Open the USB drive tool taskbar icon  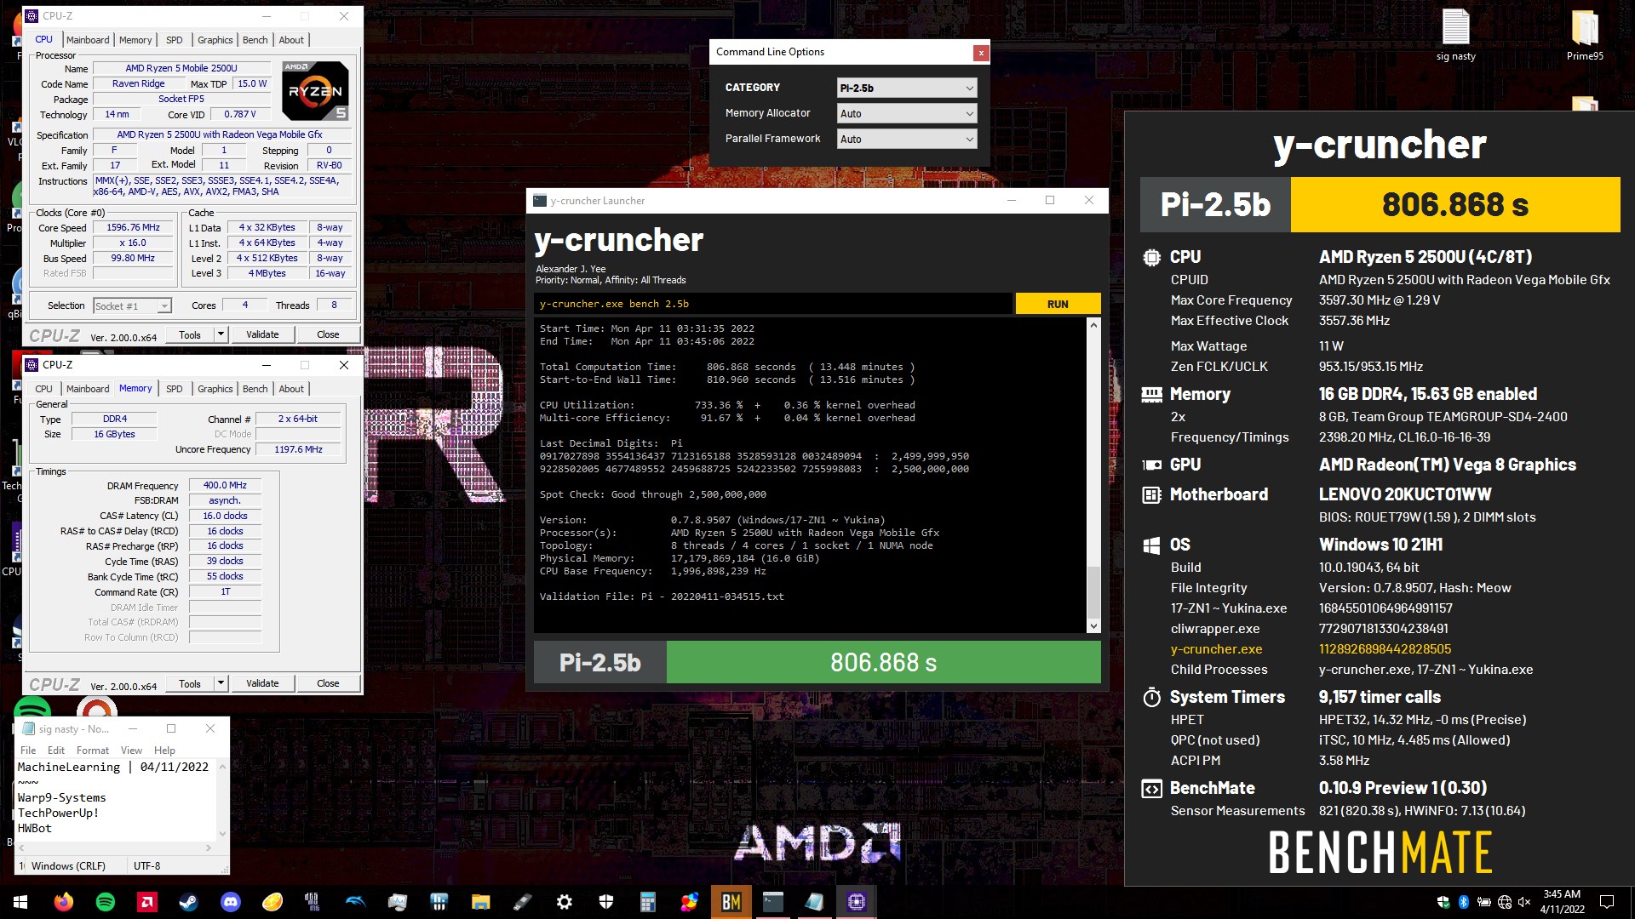click(523, 902)
